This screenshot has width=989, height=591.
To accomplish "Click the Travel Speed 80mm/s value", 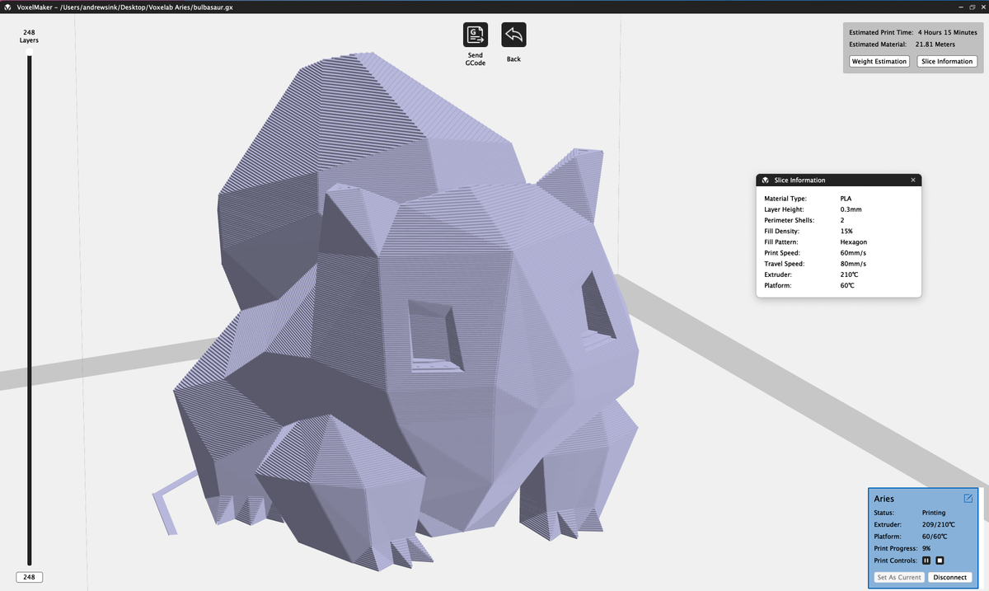I will pyautogui.click(x=853, y=263).
